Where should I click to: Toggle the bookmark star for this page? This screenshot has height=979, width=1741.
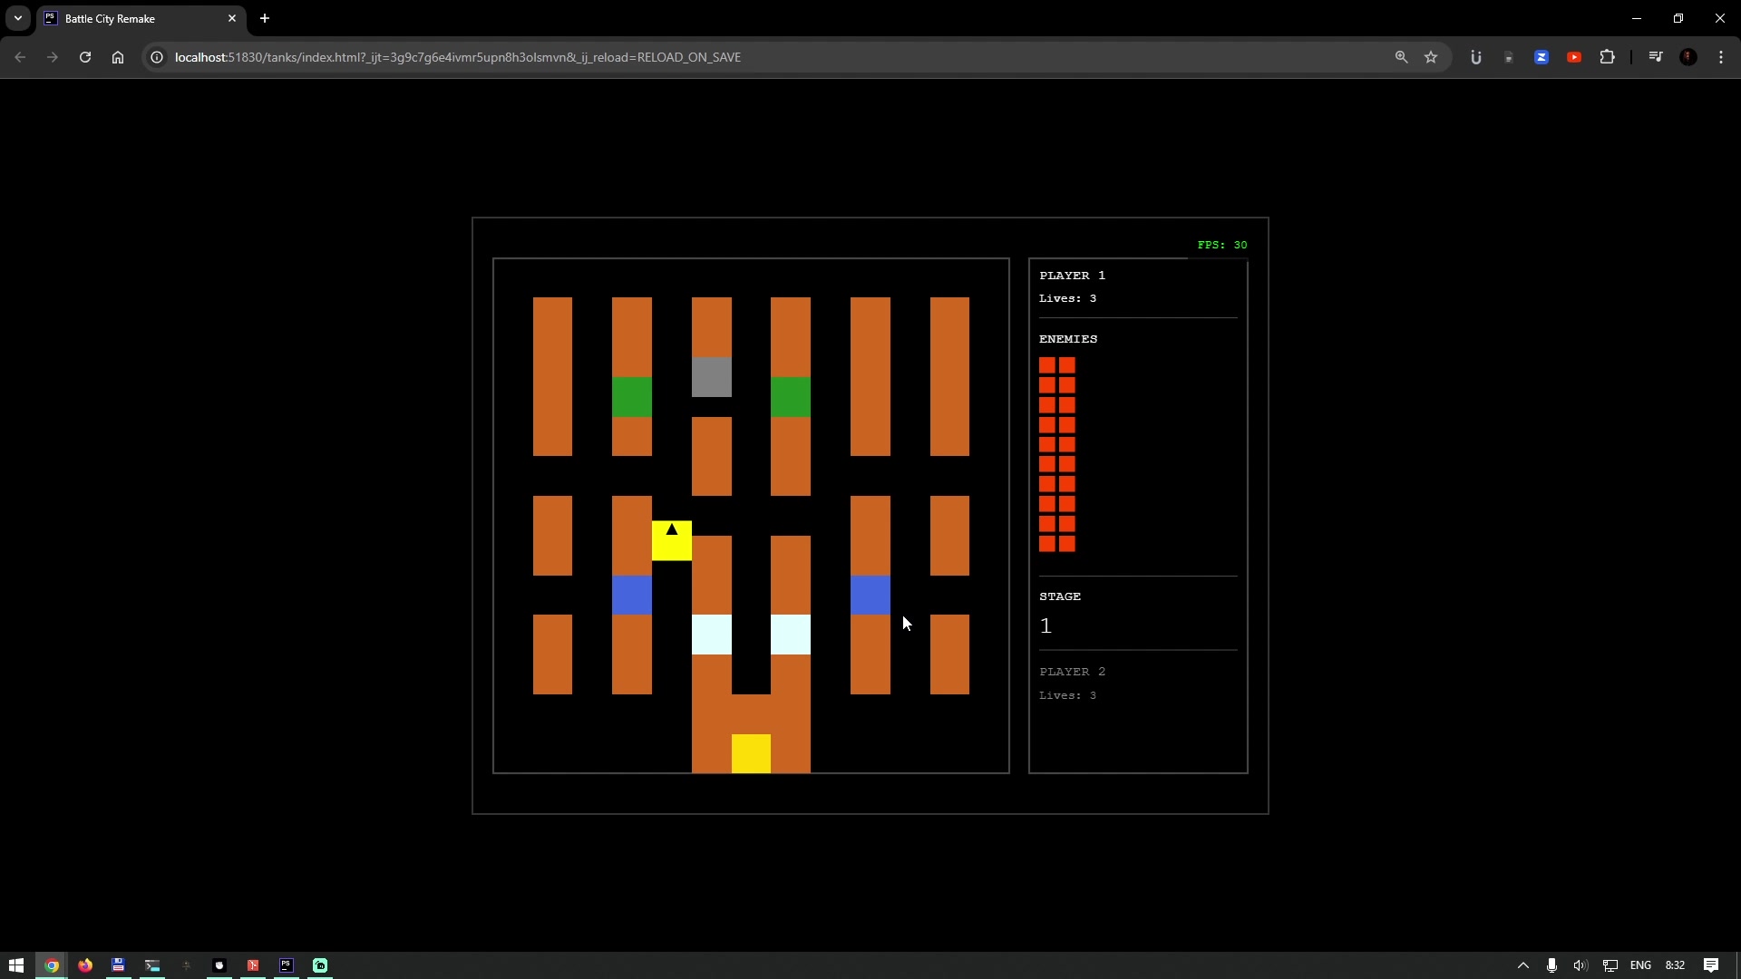1432,56
